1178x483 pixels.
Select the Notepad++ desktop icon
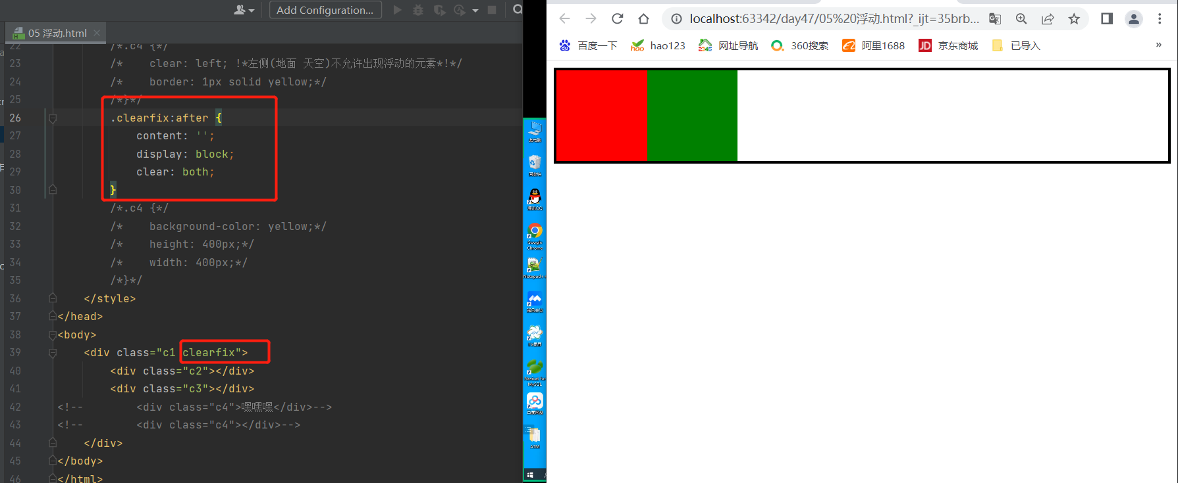[x=534, y=267]
